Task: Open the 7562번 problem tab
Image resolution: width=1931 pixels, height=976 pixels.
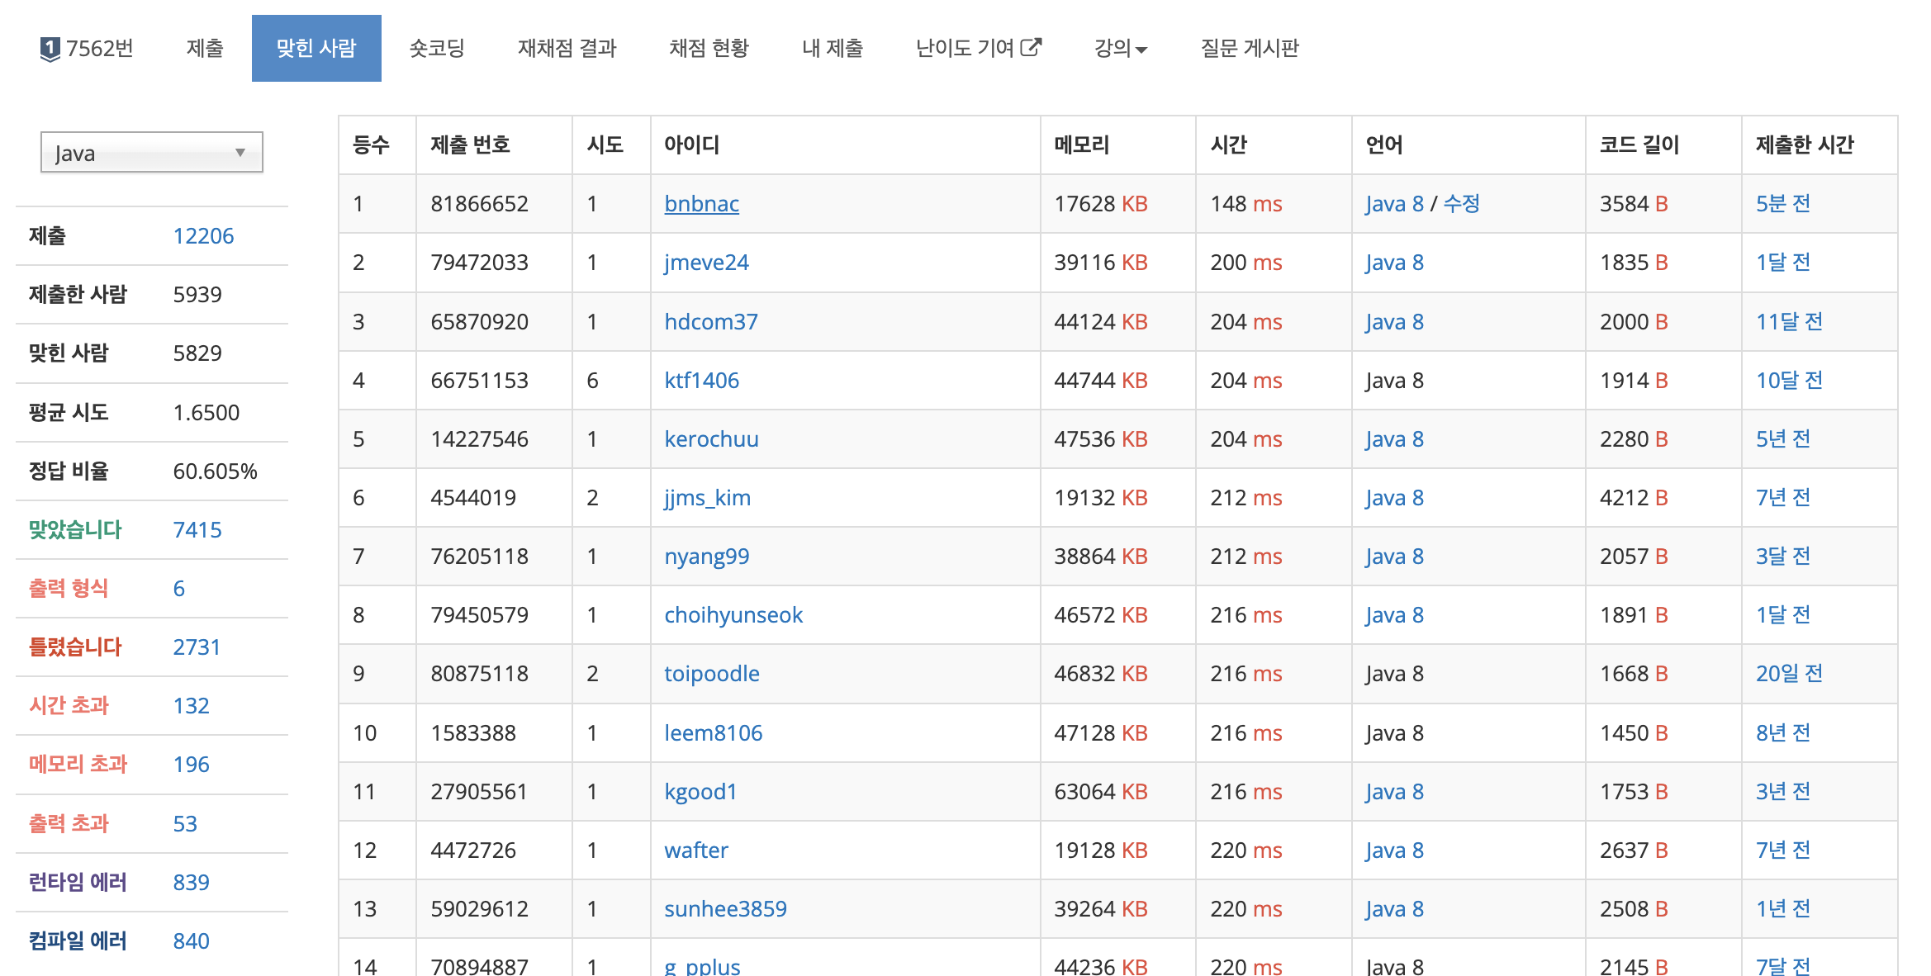Action: coord(87,48)
